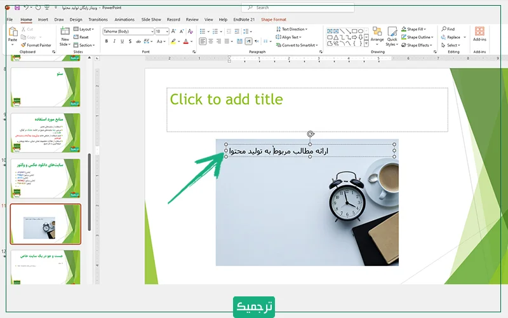Open Text Direction dropdown
The height and width of the screenshot is (318, 508).
291,29
